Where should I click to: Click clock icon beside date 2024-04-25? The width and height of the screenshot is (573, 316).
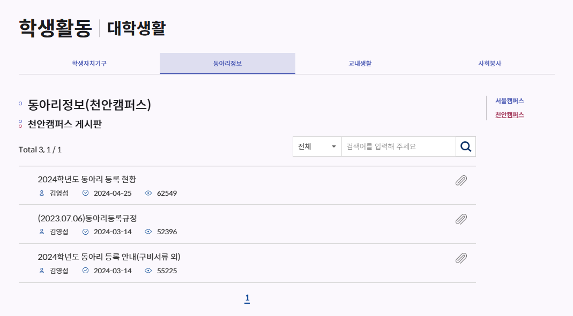coord(86,194)
